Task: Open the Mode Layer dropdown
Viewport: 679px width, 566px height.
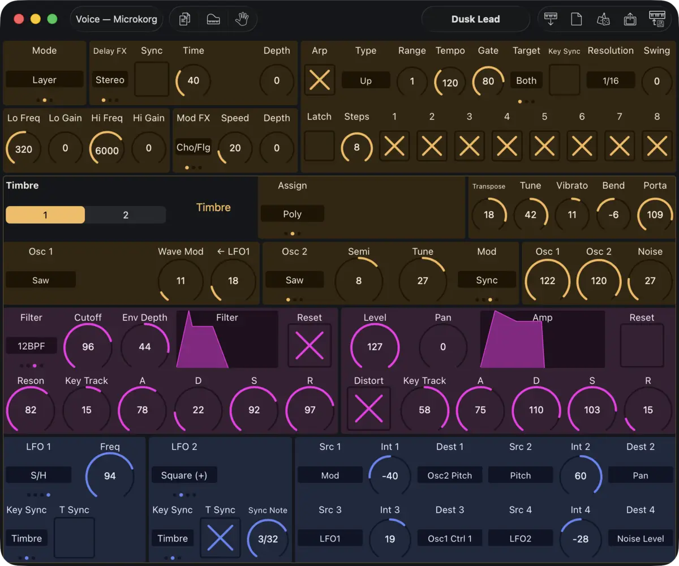Action: click(44, 80)
